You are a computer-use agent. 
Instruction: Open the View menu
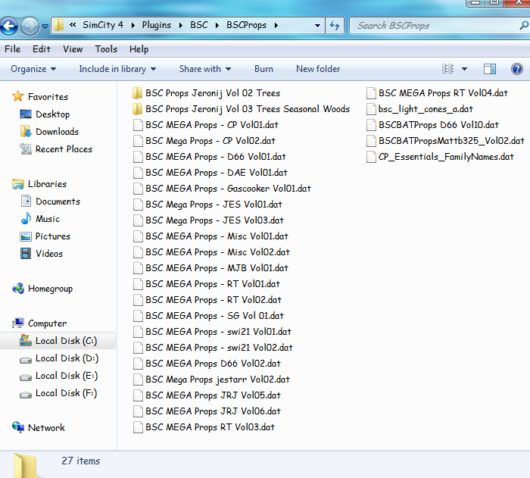[73, 49]
